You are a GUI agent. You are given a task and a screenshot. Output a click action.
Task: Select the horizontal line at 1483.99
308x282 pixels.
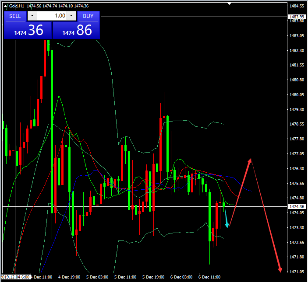pos(175,17)
